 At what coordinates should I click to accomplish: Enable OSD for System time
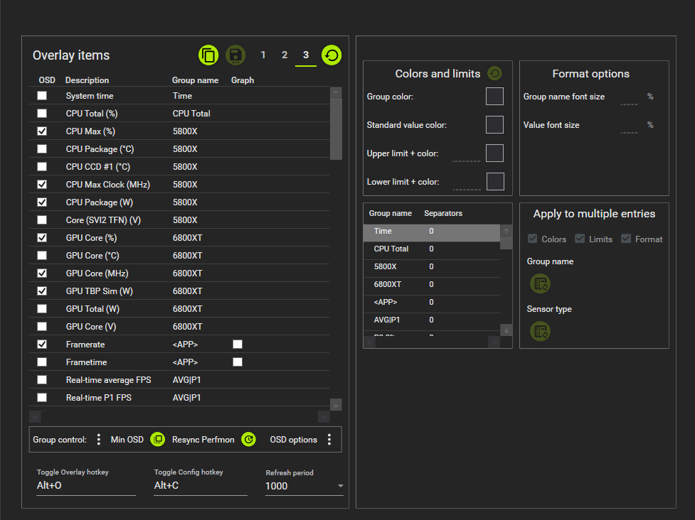[x=43, y=96]
